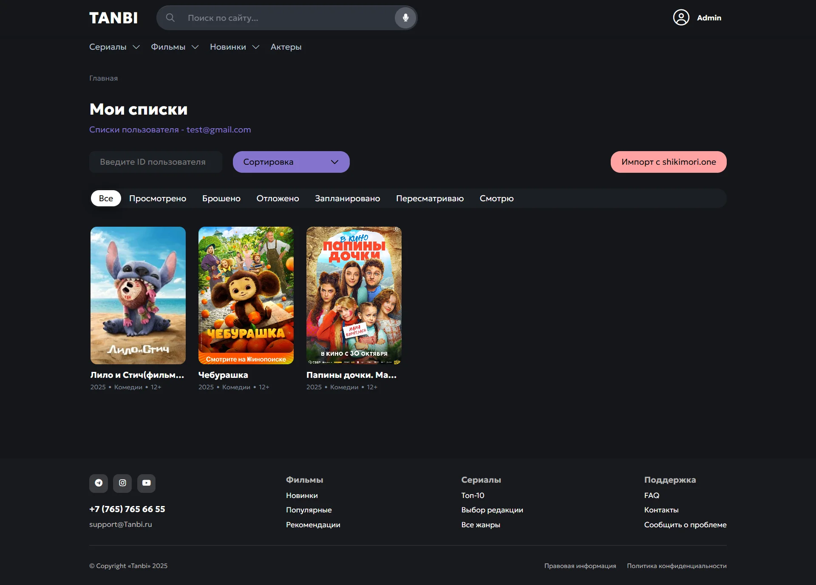
Task: Open the YouTube social icon
Action: pyautogui.click(x=146, y=483)
